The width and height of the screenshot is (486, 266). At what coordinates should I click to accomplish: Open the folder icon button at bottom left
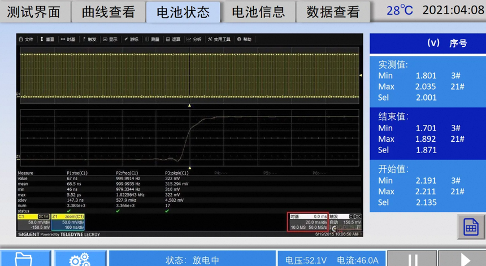[25, 258]
